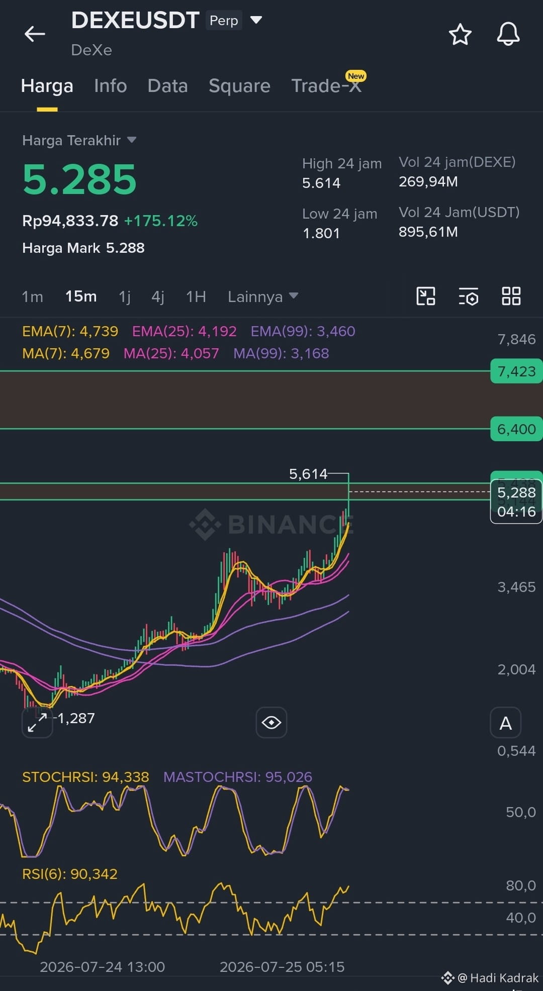Open the chart indicator settings icon
The height and width of the screenshot is (991, 543).
[x=469, y=296]
